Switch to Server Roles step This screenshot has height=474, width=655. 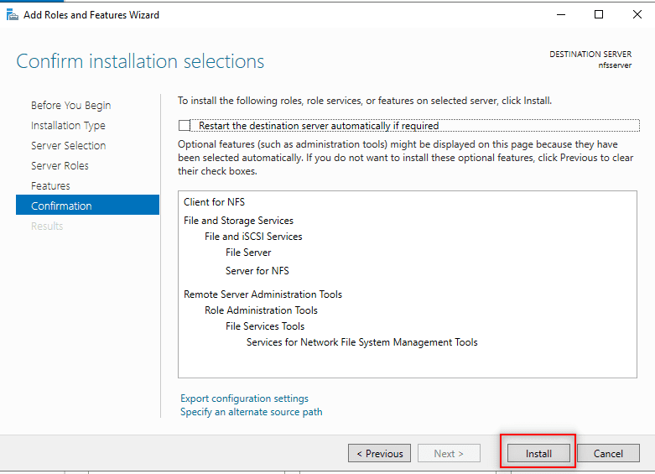pyautogui.click(x=60, y=166)
